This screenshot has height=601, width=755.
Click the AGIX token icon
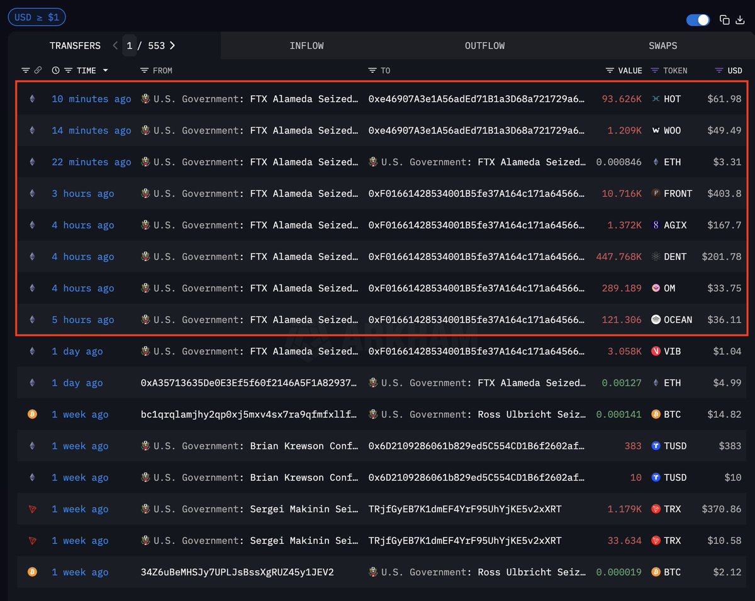(656, 225)
